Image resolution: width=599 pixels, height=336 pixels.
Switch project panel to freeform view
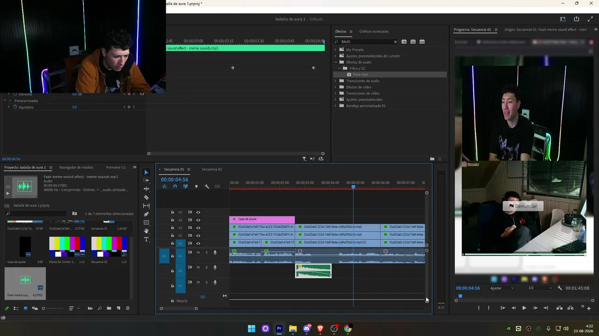coord(35,308)
